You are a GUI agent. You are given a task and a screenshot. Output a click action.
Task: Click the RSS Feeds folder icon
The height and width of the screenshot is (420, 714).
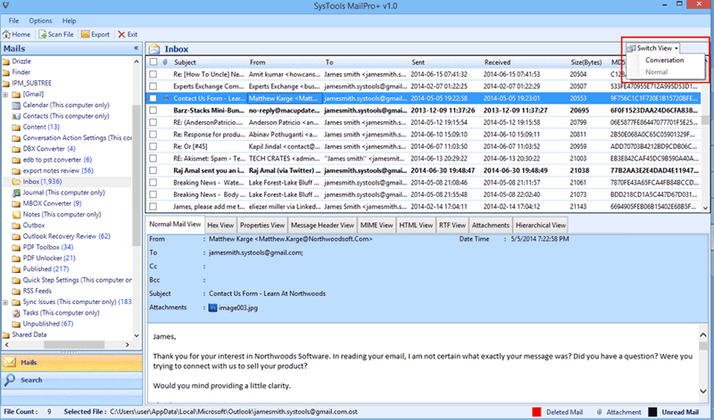coord(16,291)
